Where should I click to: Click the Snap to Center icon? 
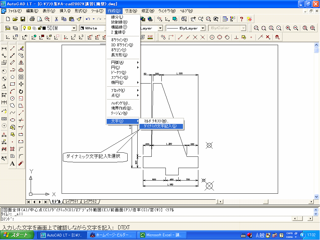point(212,37)
